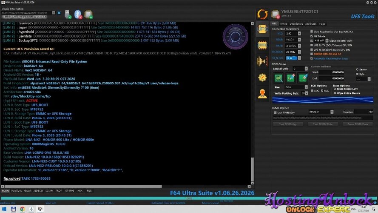Click the RAW Access erase (brush) icon
Viewport: 378px width, 213px height.
pyautogui.click(x=303, y=78)
